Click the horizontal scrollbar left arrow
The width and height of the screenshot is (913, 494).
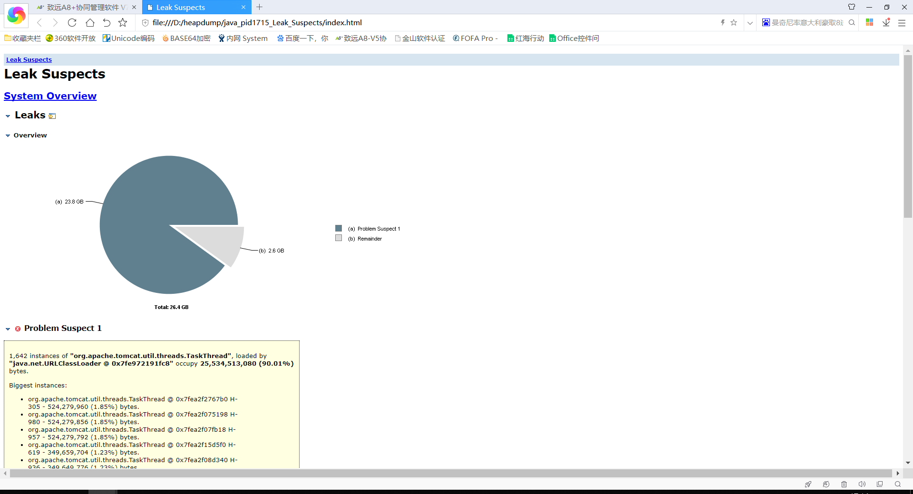pyautogui.click(x=5, y=473)
